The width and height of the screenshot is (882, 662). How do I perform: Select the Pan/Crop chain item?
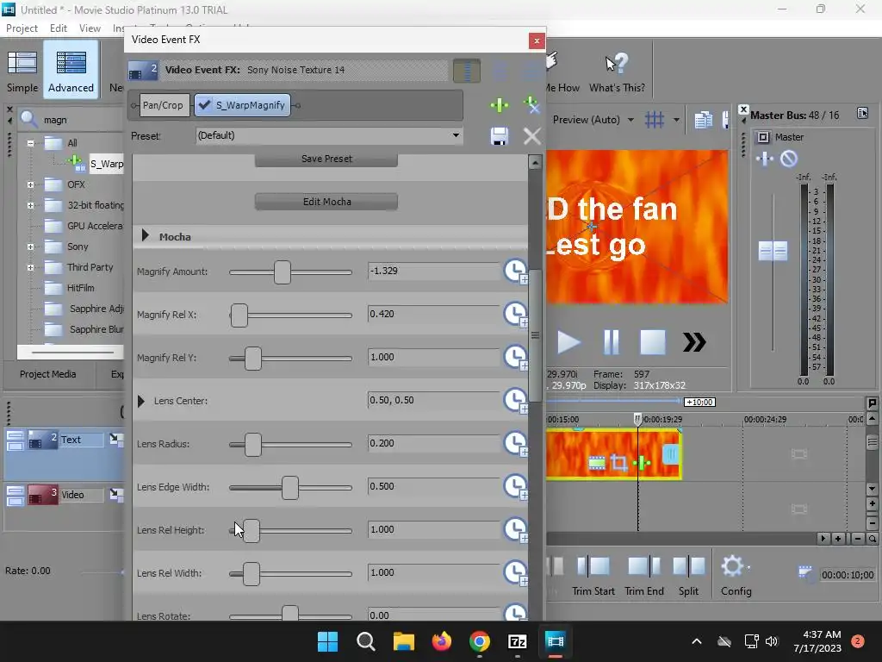coord(163,105)
